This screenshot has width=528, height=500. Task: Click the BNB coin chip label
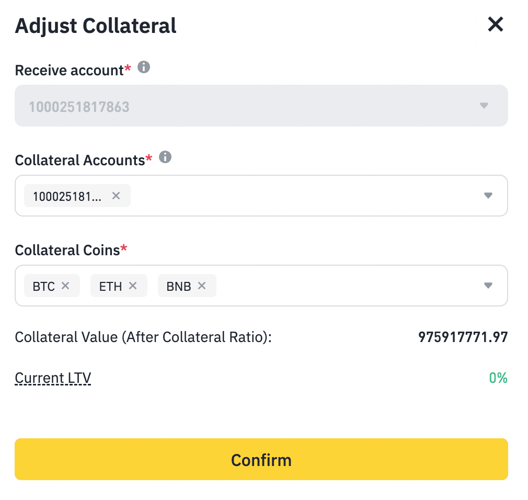click(x=178, y=286)
